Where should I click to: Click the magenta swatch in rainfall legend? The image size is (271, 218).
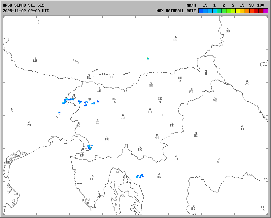pos(265,11)
